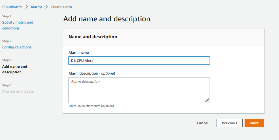
Task: Proceed with the orange Next button
Action: click(254, 123)
